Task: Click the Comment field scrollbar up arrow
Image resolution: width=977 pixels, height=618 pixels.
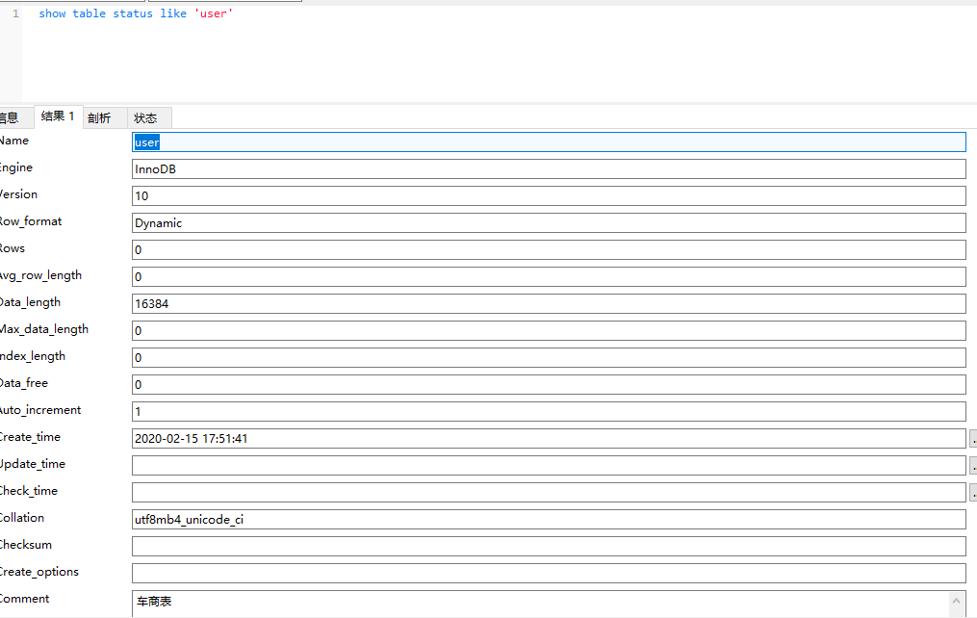Action: [957, 602]
